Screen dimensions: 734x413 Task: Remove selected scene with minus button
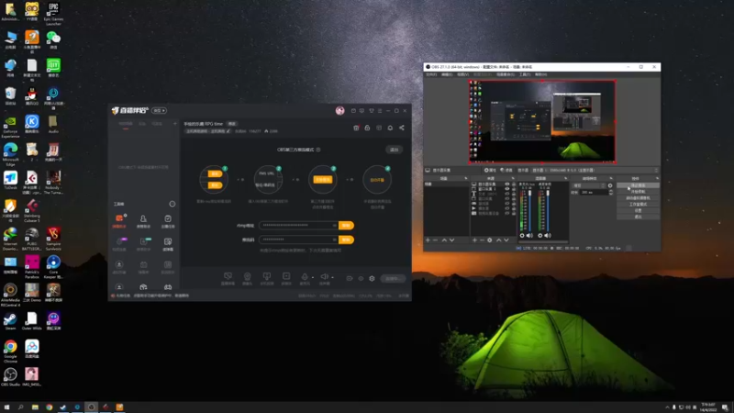(435, 240)
